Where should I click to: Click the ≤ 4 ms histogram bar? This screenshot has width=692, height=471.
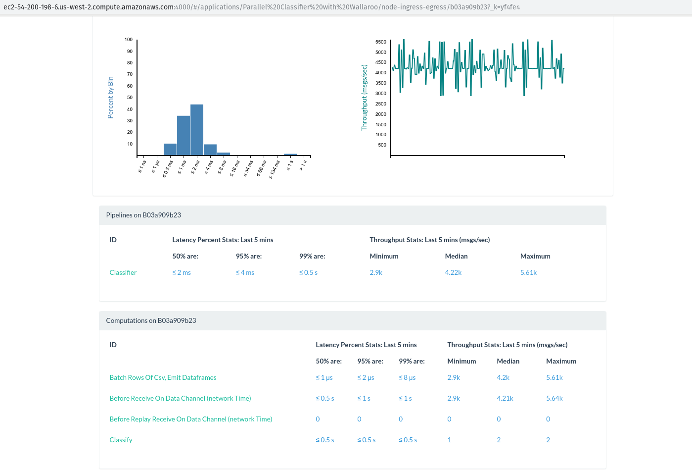click(x=210, y=150)
